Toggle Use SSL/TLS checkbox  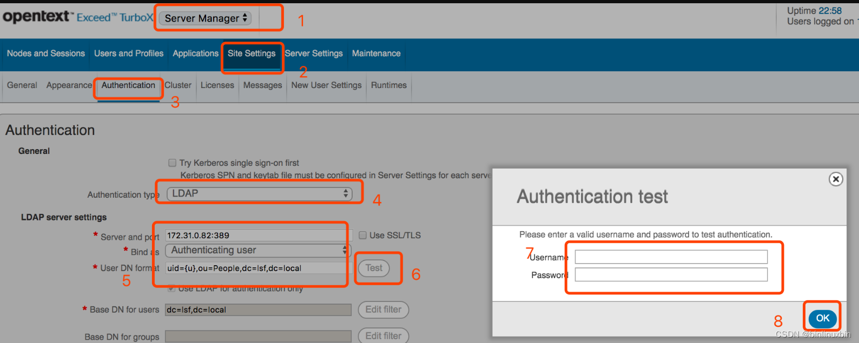click(x=363, y=235)
